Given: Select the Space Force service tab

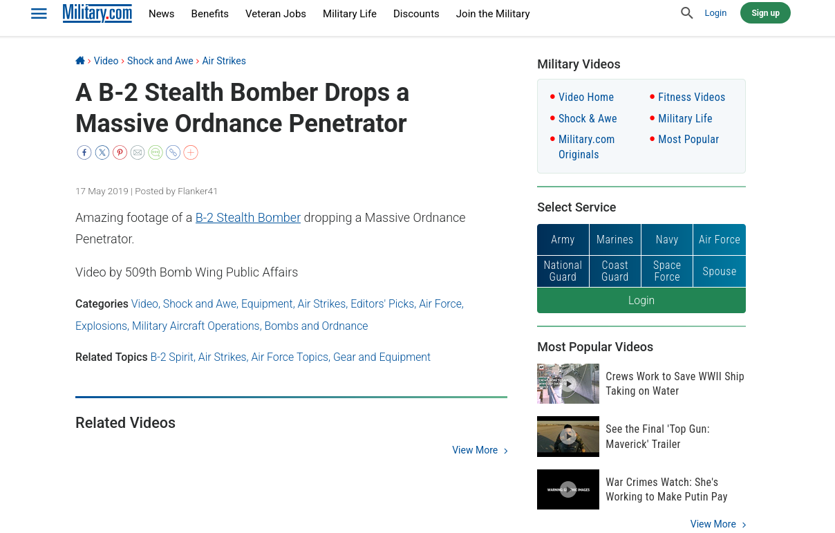Looking at the screenshot, I should click(x=667, y=271).
